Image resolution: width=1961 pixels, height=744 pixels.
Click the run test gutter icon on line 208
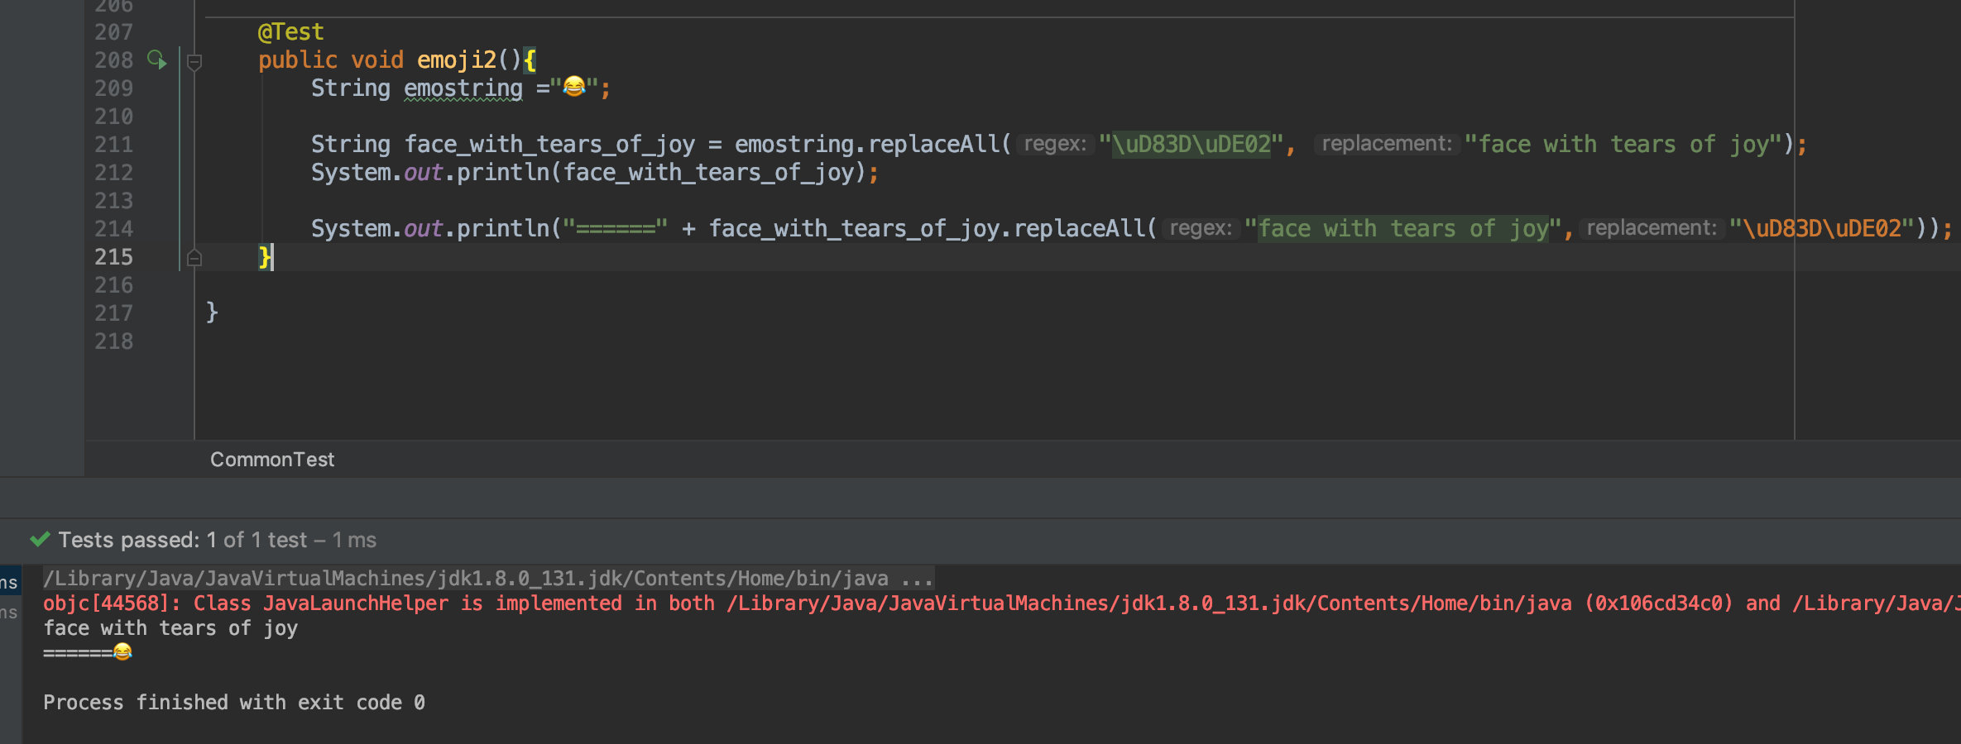(x=156, y=60)
